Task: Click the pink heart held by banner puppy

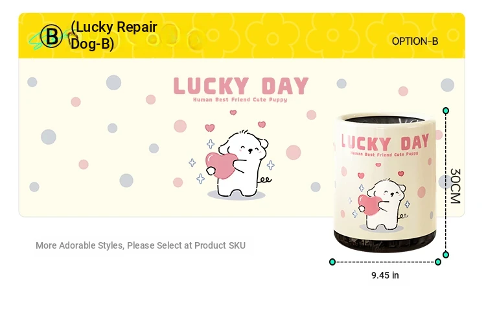Action: click(x=221, y=166)
